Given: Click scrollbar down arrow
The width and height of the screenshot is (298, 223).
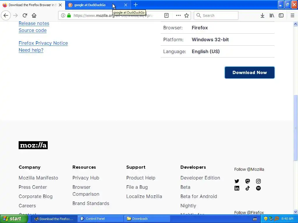Looking at the screenshot, I should [295, 212].
